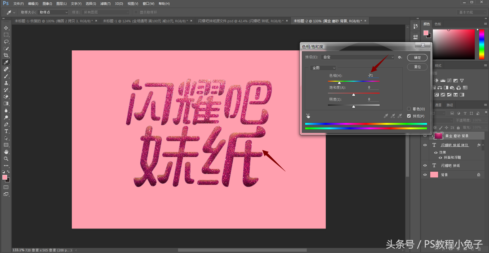Click the Brightness/Contrast adjustment icon
The image size is (489, 253).
coord(437,80)
